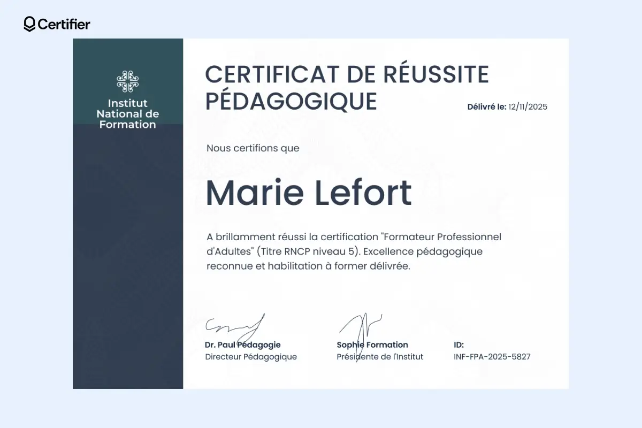The width and height of the screenshot is (642, 428).
Task: Select the phrase Nous certifions que
Action: [253, 148]
